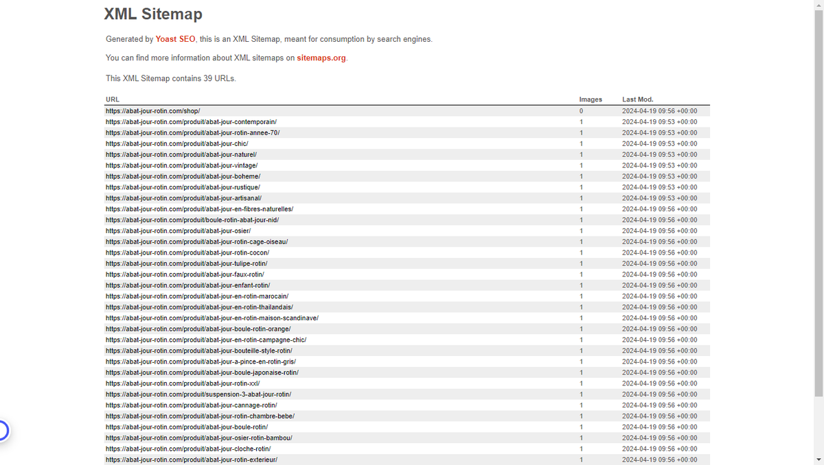Open the Yoast SEO link
Image resolution: width=824 pixels, height=465 pixels.
click(176, 39)
